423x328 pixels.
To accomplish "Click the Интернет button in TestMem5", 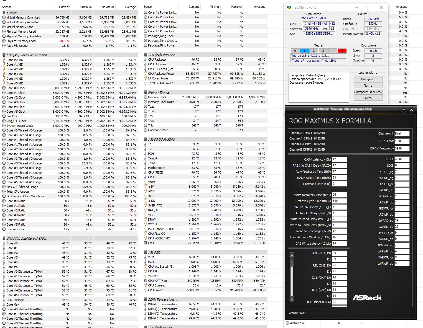I will click(x=368, y=79).
